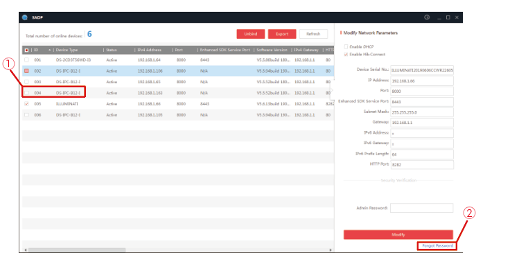The image size is (519, 271).
Task: Toggle Enable Hik-Connect checkbox
Action: pos(346,54)
